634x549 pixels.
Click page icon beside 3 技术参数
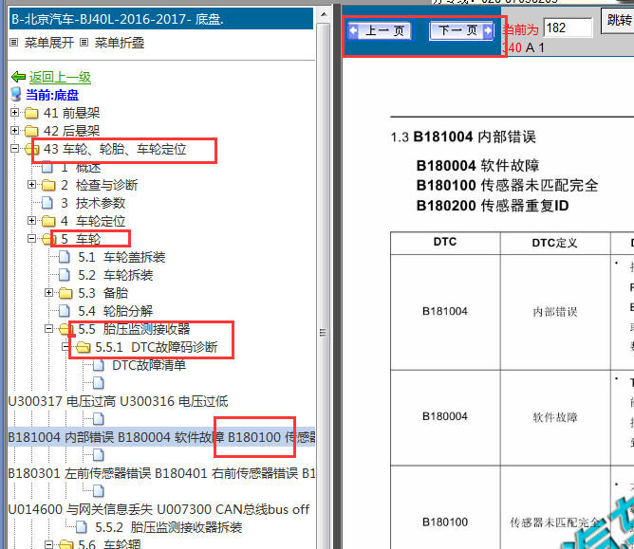click(47, 202)
